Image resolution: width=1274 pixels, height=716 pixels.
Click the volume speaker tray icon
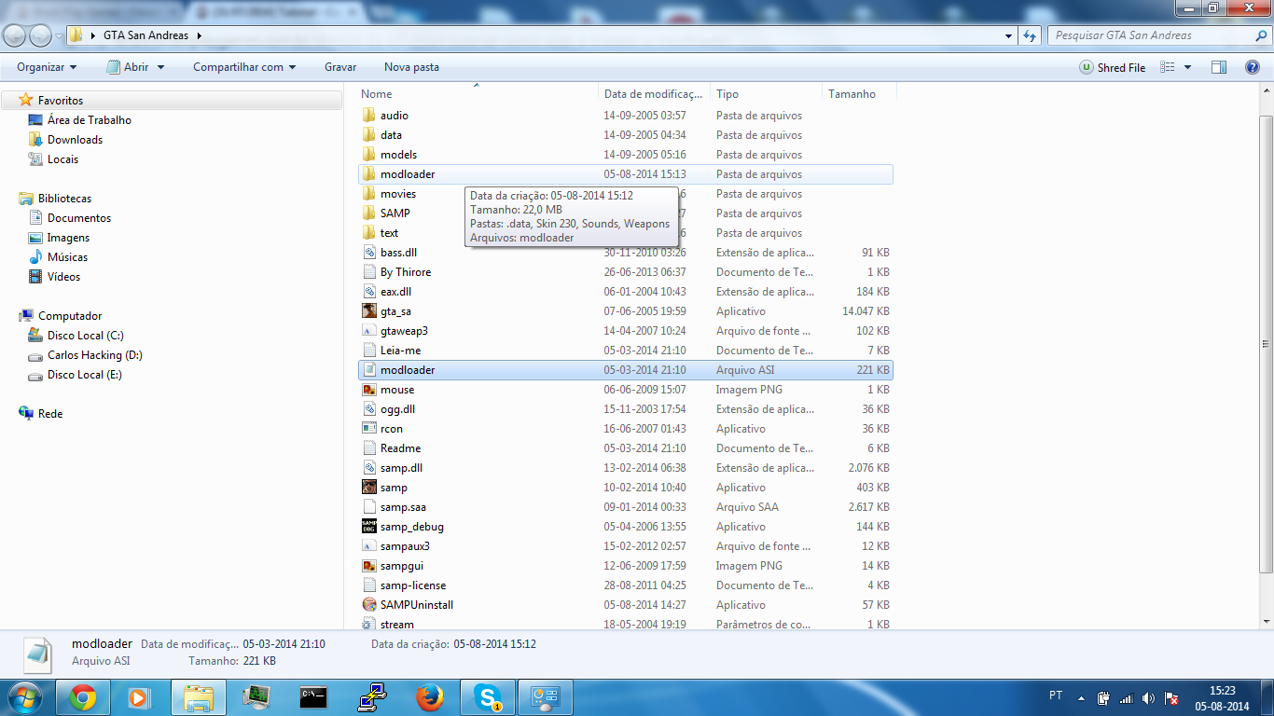1148,698
